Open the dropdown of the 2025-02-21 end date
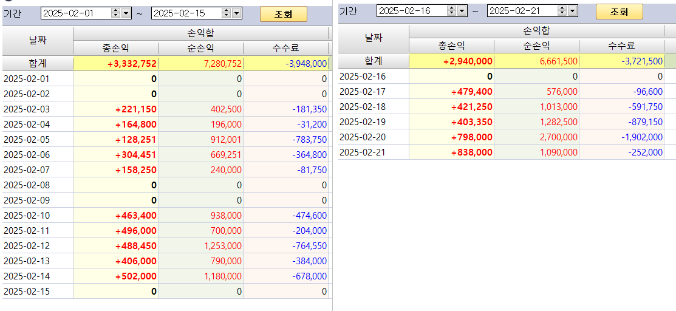 point(572,10)
